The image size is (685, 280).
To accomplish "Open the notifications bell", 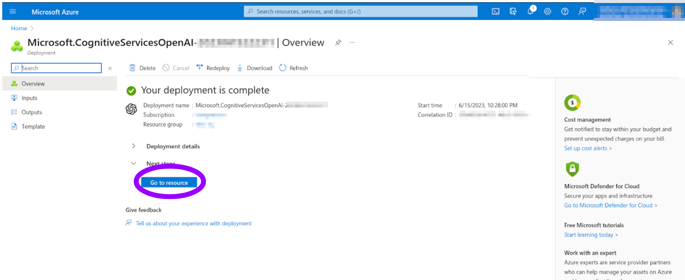I will [531, 11].
